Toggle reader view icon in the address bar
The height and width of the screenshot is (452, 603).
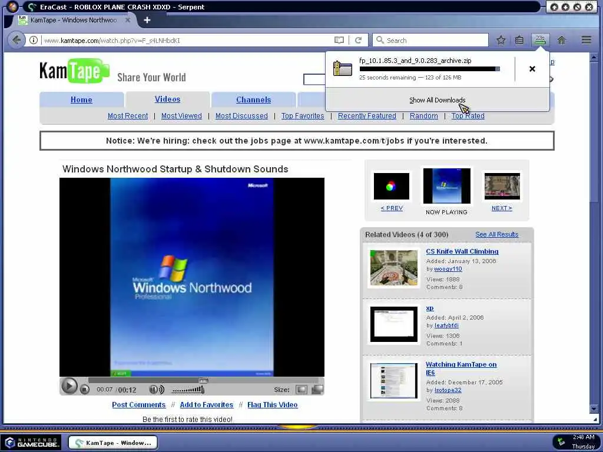point(339,40)
